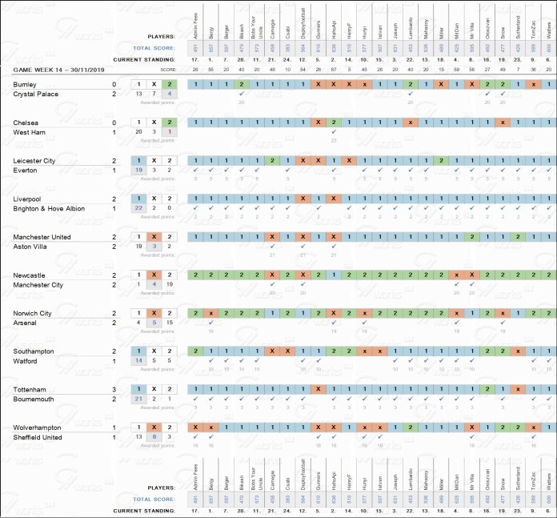Click Admin Fees' checkmark in the Wolverhampton row
Viewport: 557px width, 518px height.
pyautogui.click(x=194, y=438)
